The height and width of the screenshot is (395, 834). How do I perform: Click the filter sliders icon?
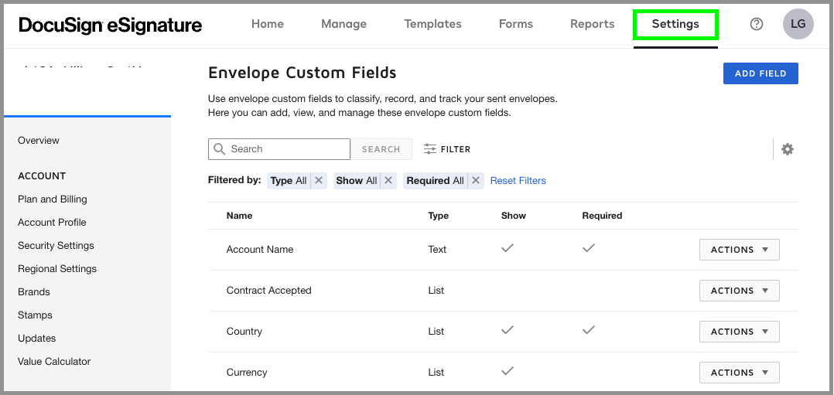tap(429, 149)
